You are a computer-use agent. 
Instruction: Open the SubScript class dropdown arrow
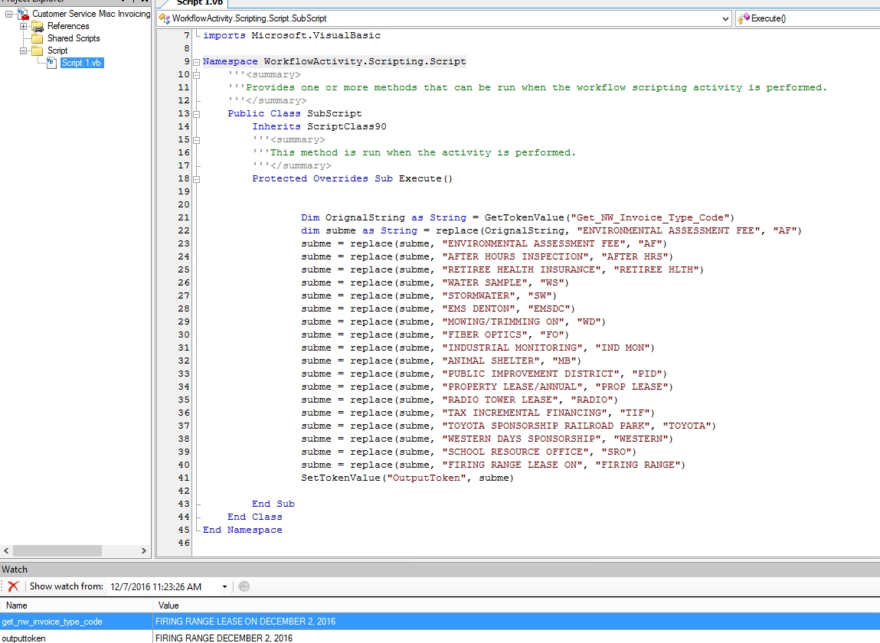click(725, 18)
